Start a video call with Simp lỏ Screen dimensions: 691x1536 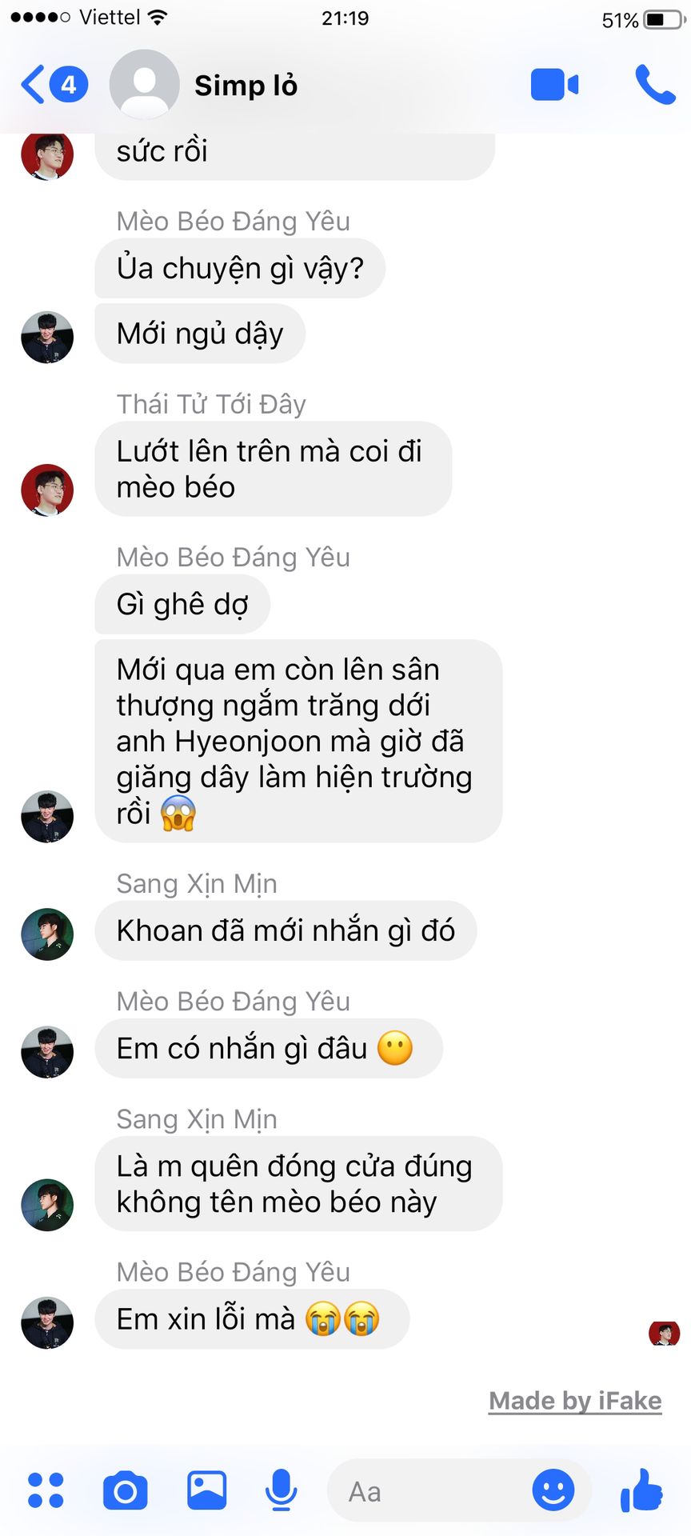554,85
